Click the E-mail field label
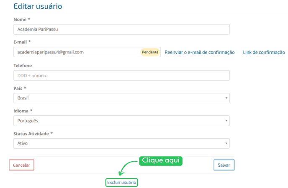288x188 pixels. pyautogui.click(x=22, y=42)
